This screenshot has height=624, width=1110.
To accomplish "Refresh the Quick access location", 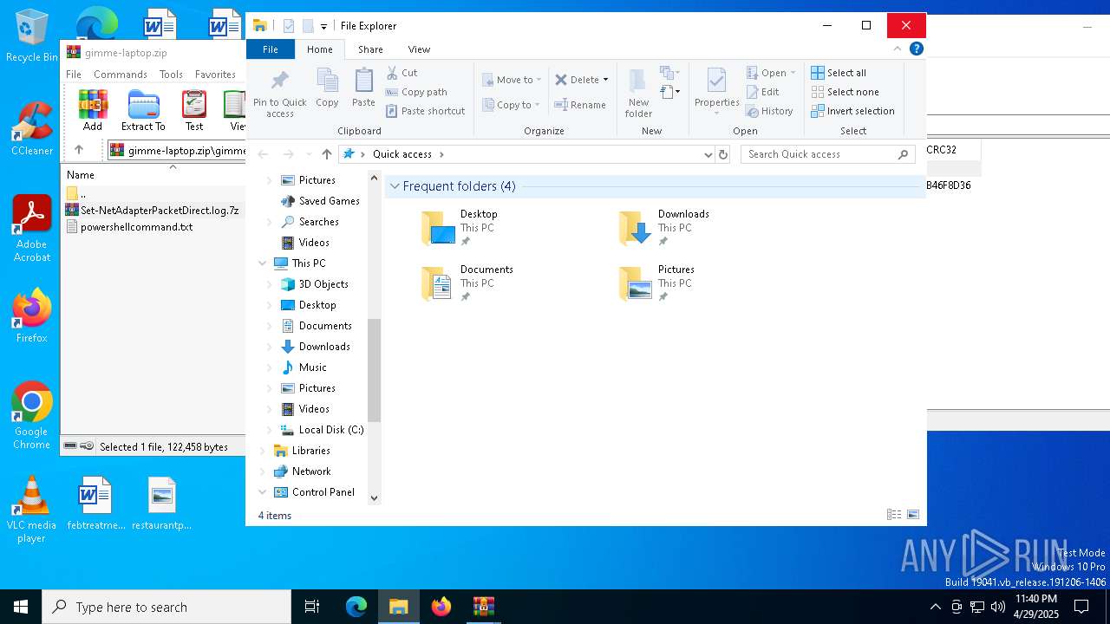I will click(x=723, y=154).
